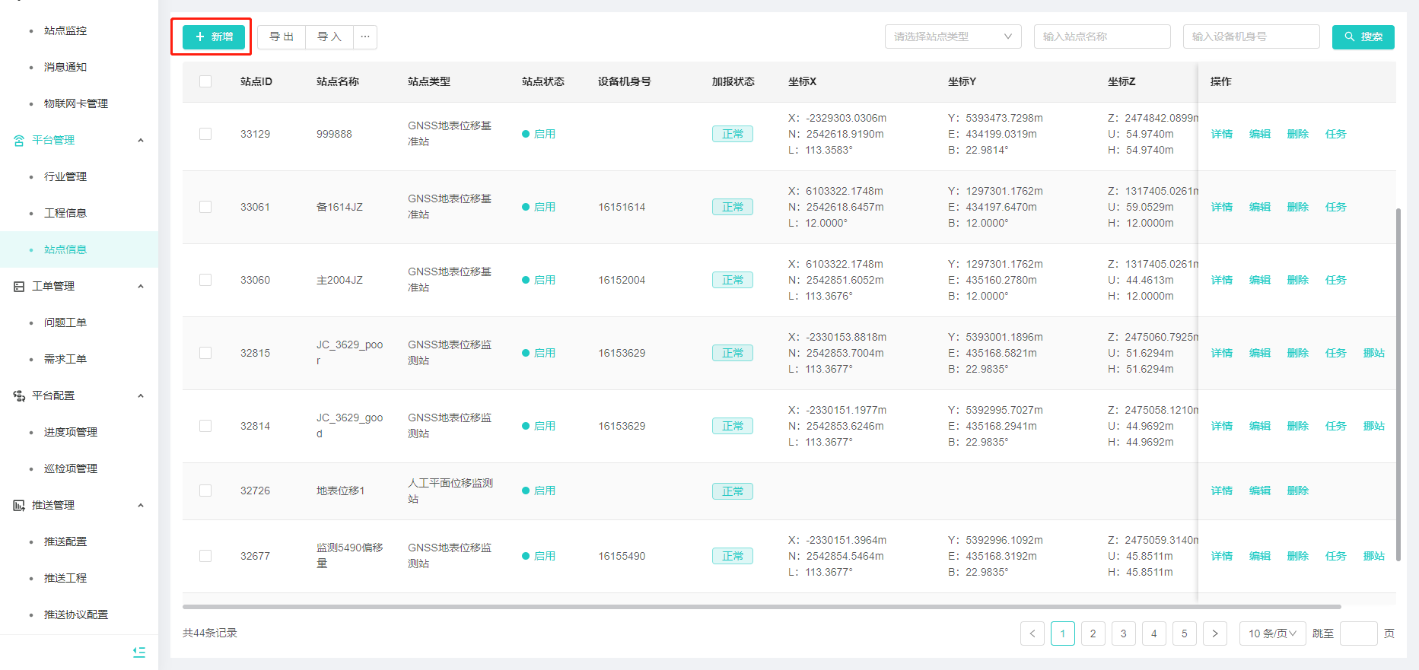
Task: Toggle the select-all header checkbox
Action: 205,81
